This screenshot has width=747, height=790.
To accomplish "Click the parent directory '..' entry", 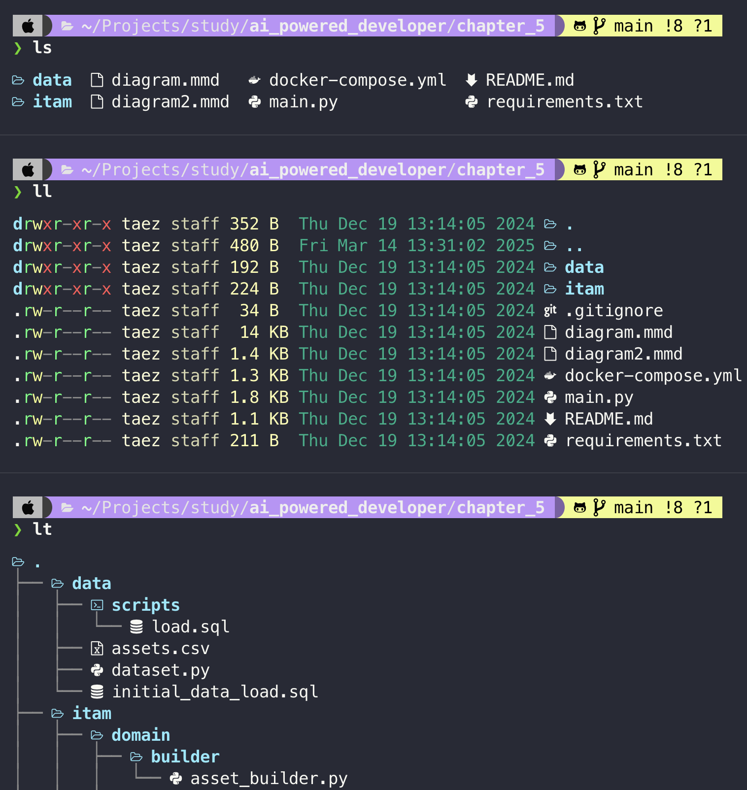I will click(x=574, y=245).
